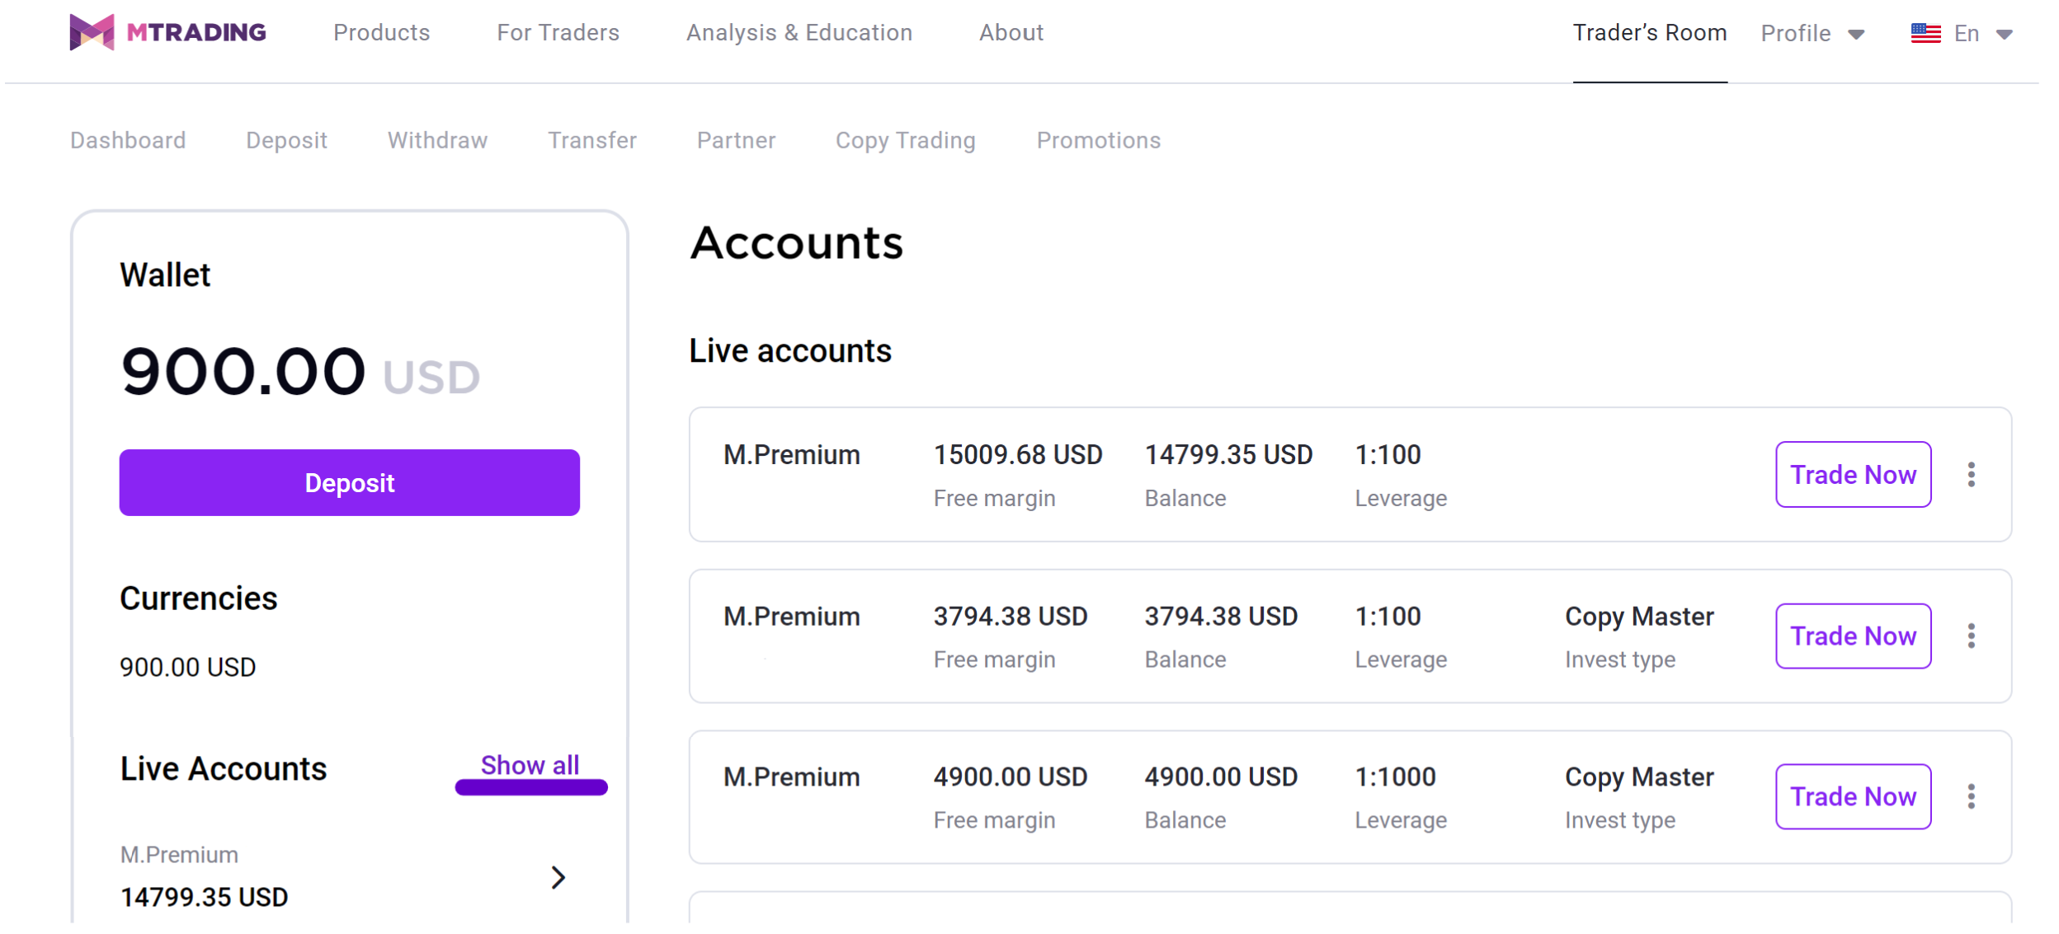Click the MTrading logo icon
Viewport: 2059px width, 934px height.
tap(92, 32)
